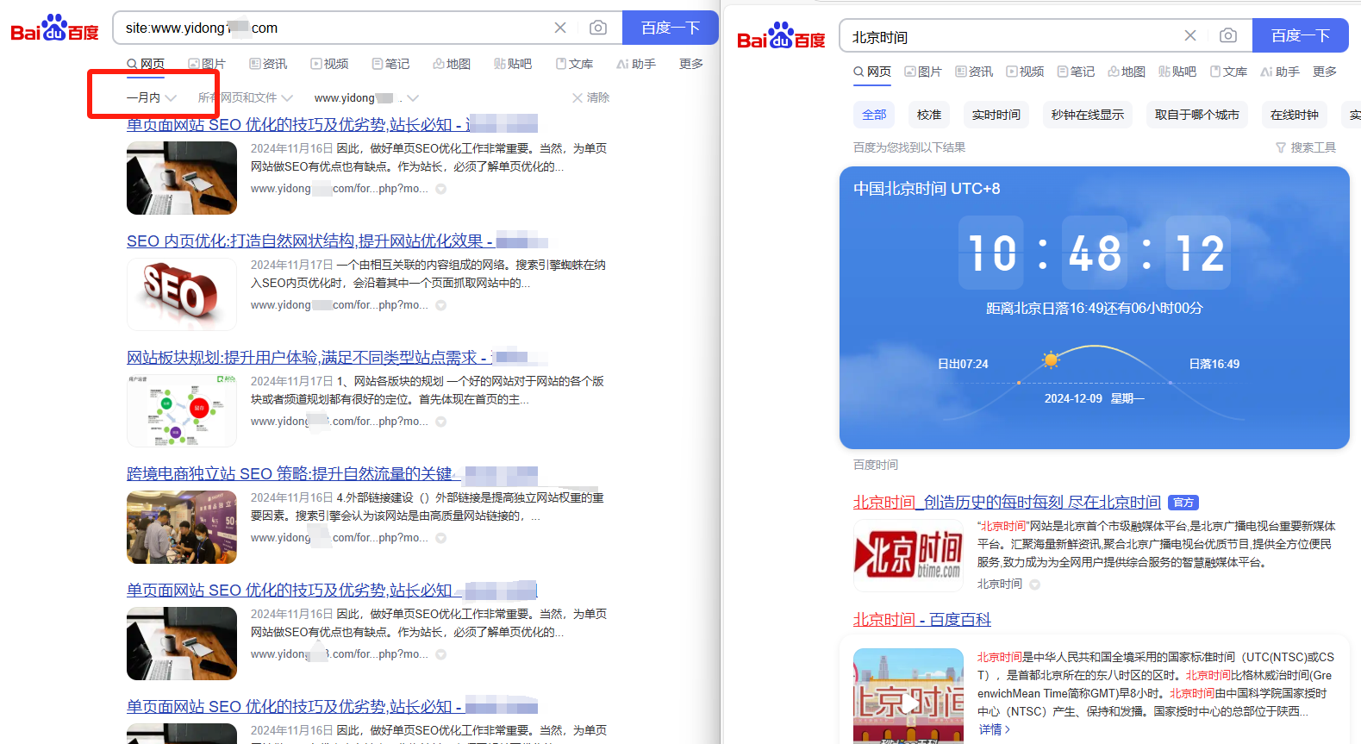This screenshot has height=744, width=1361.
Task: Select 贴吧 tab in right window
Action: click(x=1177, y=72)
